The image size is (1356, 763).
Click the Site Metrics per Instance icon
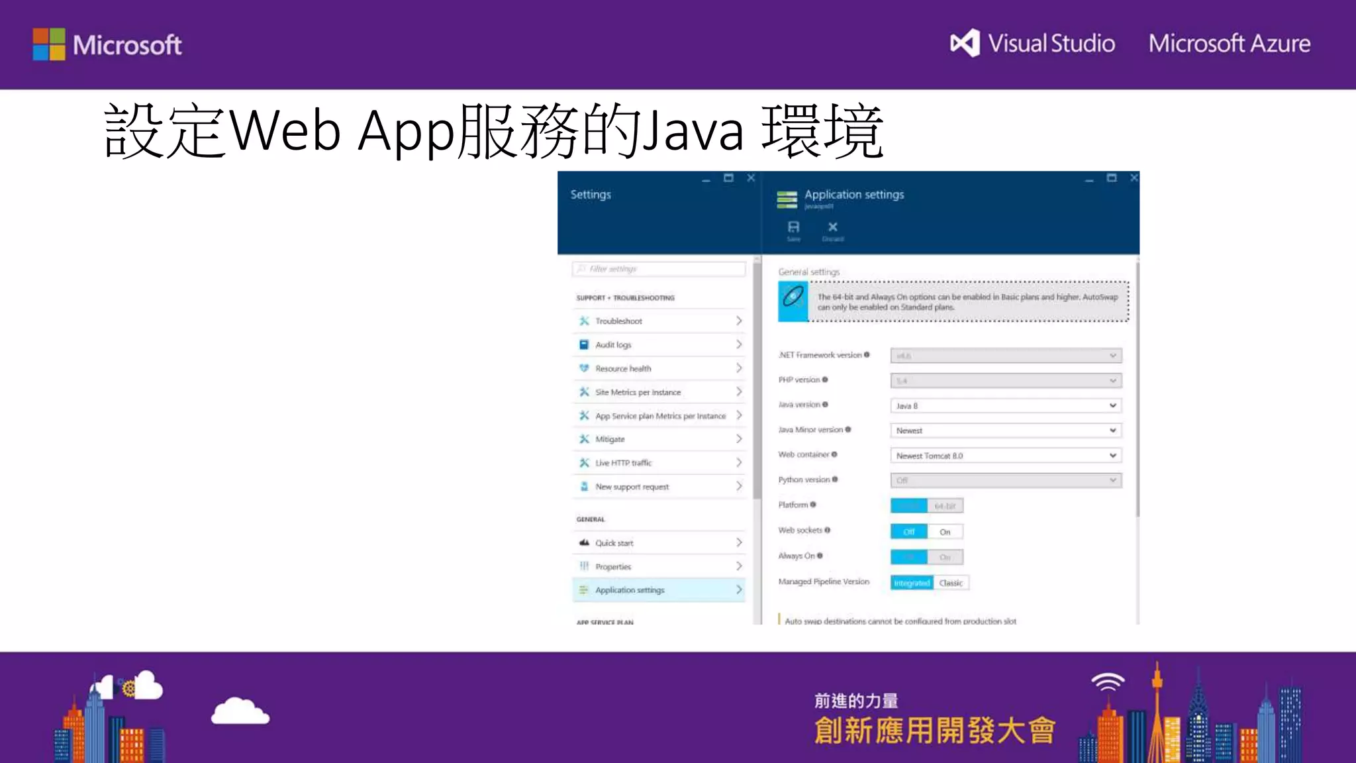click(x=584, y=392)
